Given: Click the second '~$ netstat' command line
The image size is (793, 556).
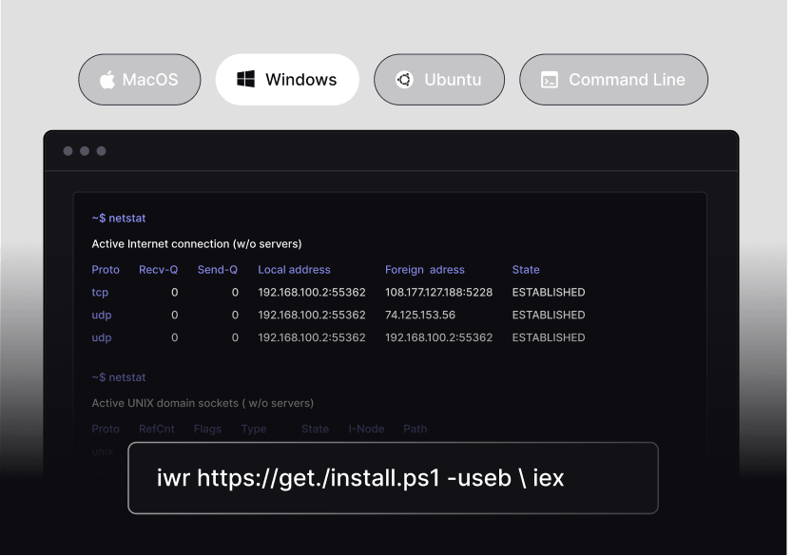Looking at the screenshot, I should pos(119,377).
